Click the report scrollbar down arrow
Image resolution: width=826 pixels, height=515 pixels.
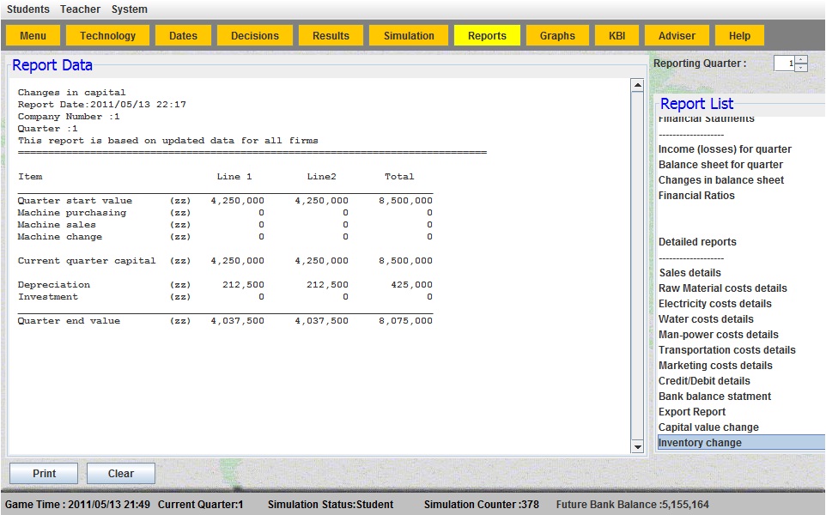coord(637,446)
